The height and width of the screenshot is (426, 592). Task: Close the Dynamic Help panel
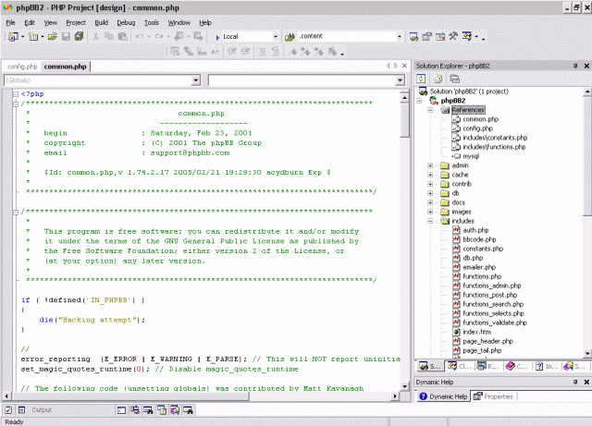[586, 382]
